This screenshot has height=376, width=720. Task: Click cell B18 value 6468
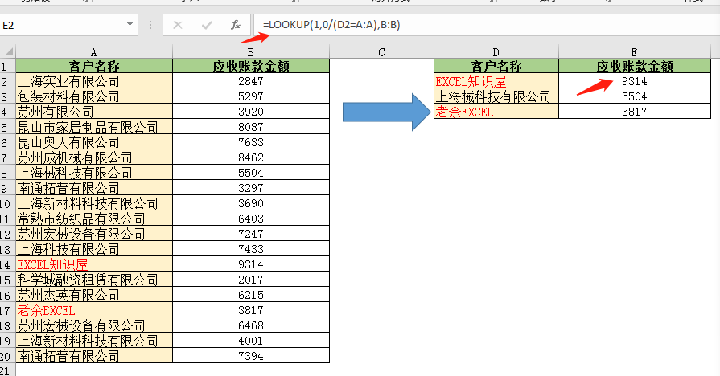click(251, 325)
